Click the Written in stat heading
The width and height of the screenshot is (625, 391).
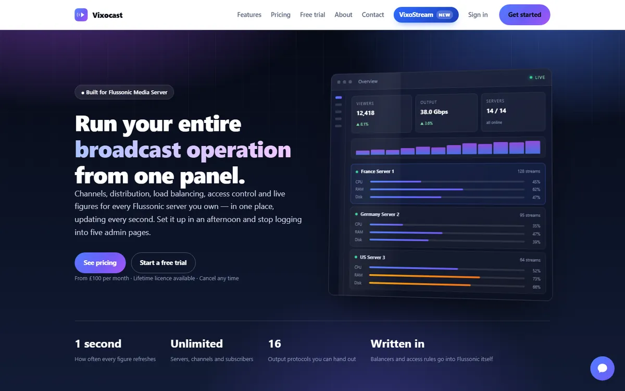(x=397, y=344)
